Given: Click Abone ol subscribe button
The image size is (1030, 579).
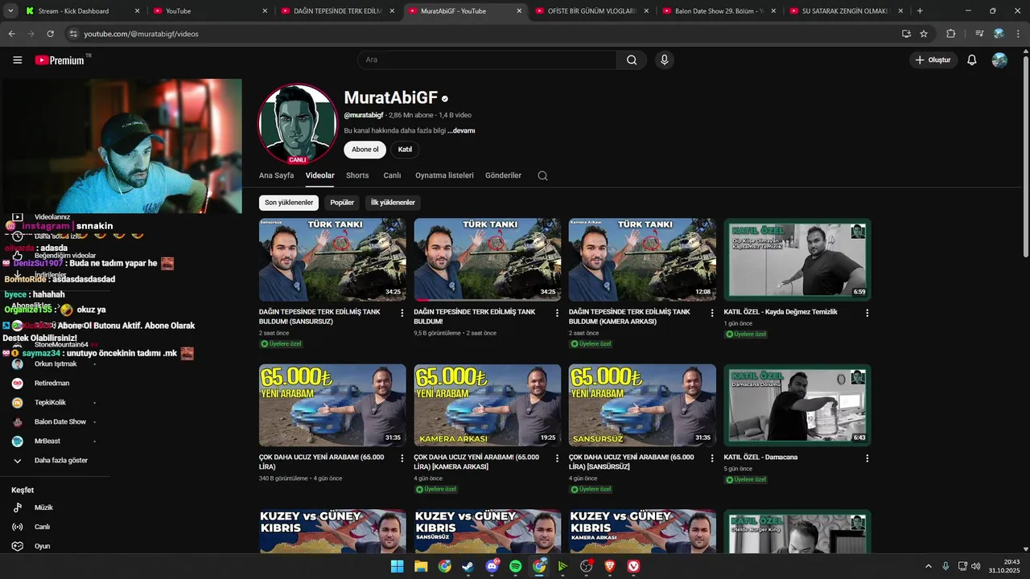Looking at the screenshot, I should tap(365, 150).
